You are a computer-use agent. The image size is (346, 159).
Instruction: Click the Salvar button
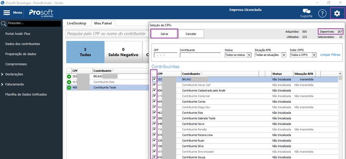point(164,34)
